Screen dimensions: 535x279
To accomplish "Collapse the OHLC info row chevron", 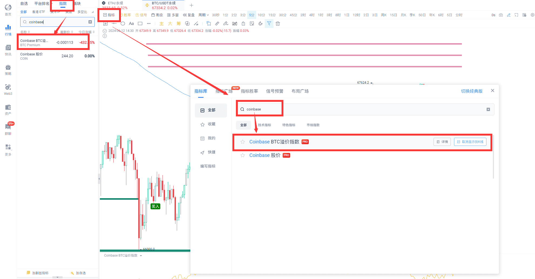I will tap(105, 31).
